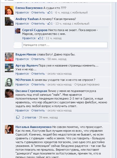Click the thumbs-up icon on Елена Вакуленко's comment
The height and width of the screenshot is (158, 117).
(x=49, y=12)
